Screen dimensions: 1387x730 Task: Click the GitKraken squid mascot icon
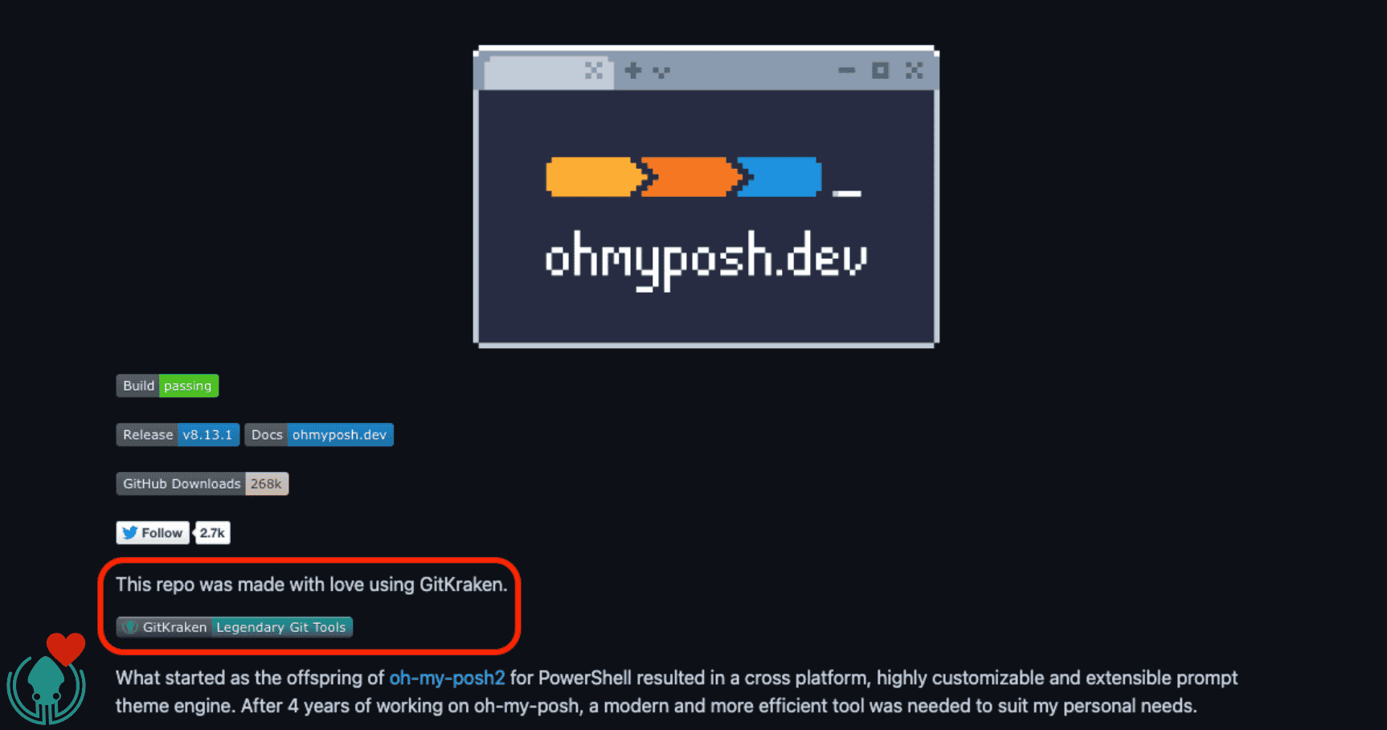click(46, 689)
